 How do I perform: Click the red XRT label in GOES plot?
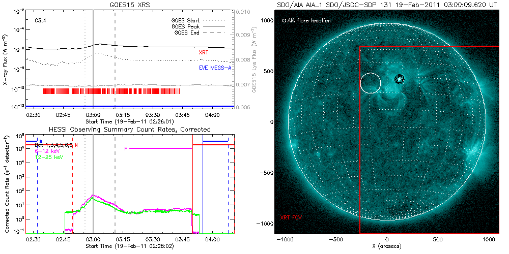click(x=204, y=52)
